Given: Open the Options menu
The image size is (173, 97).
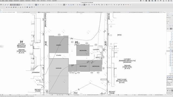Looking at the screenshot, I should [22, 1].
